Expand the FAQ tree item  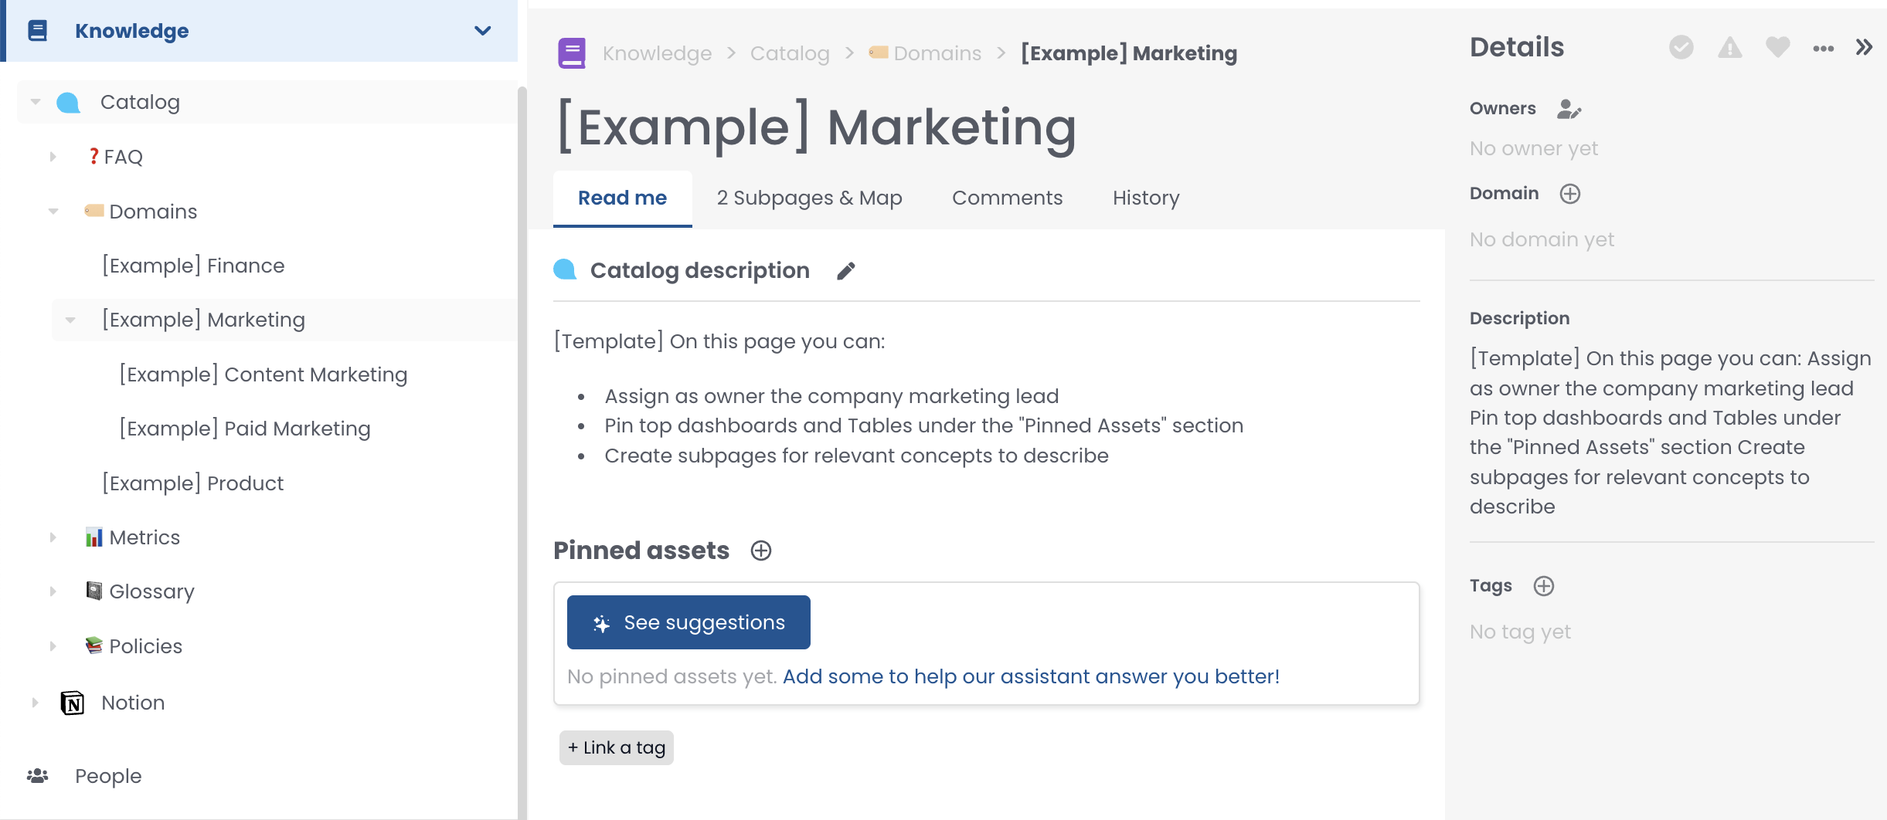point(53,157)
